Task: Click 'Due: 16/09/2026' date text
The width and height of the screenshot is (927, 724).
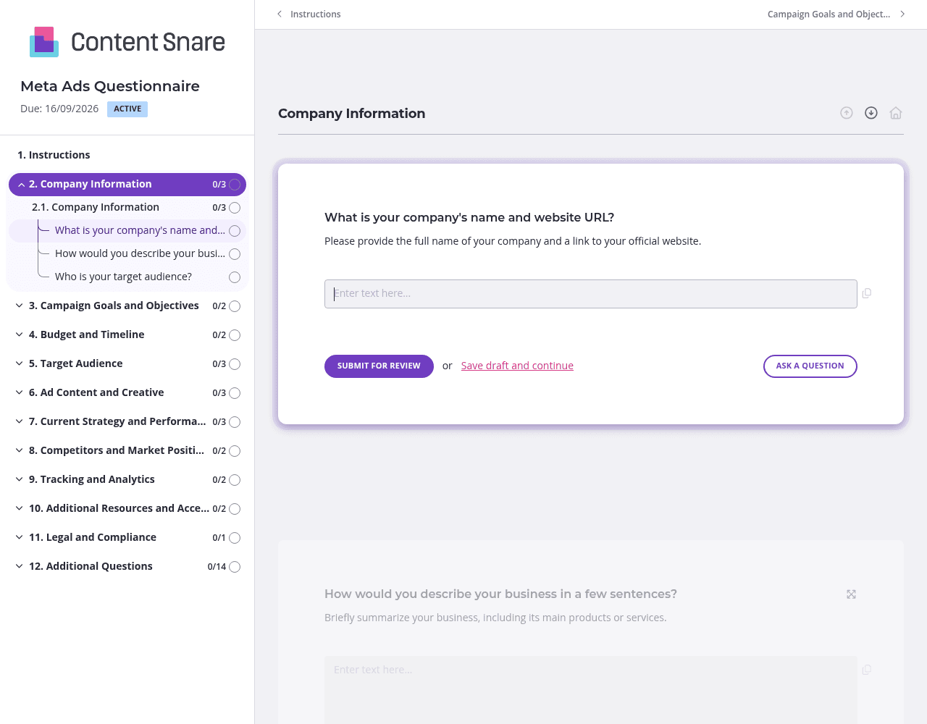Action: [x=59, y=109]
